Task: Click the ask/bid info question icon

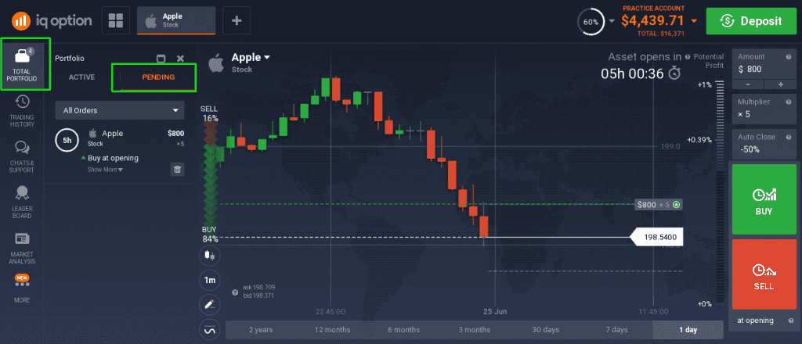Action: coord(235,292)
